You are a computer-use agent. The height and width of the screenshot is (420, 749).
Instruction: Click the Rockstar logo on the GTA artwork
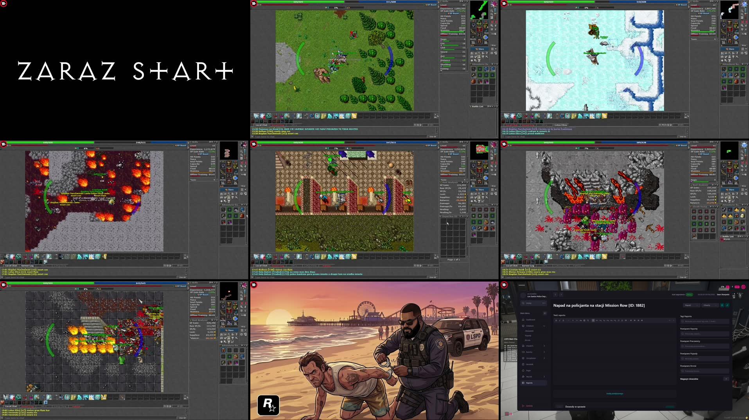[x=268, y=405]
